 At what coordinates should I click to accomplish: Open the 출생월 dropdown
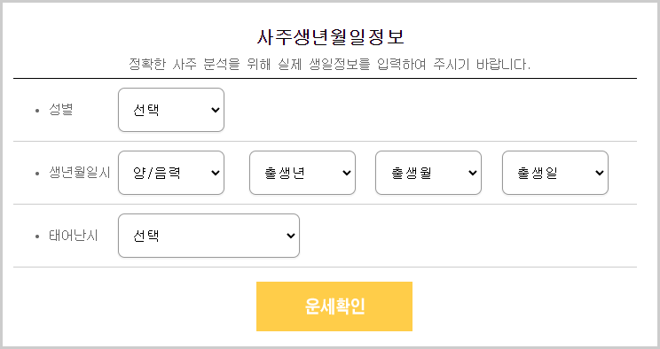point(428,173)
